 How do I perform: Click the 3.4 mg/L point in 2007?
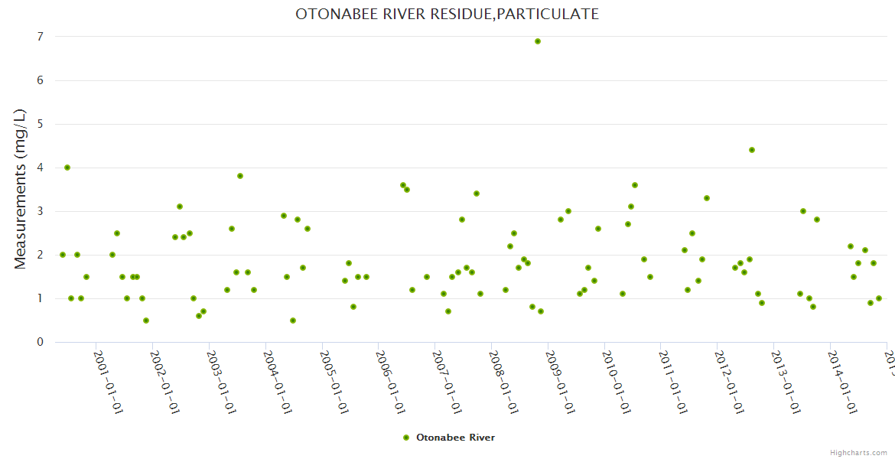click(477, 194)
